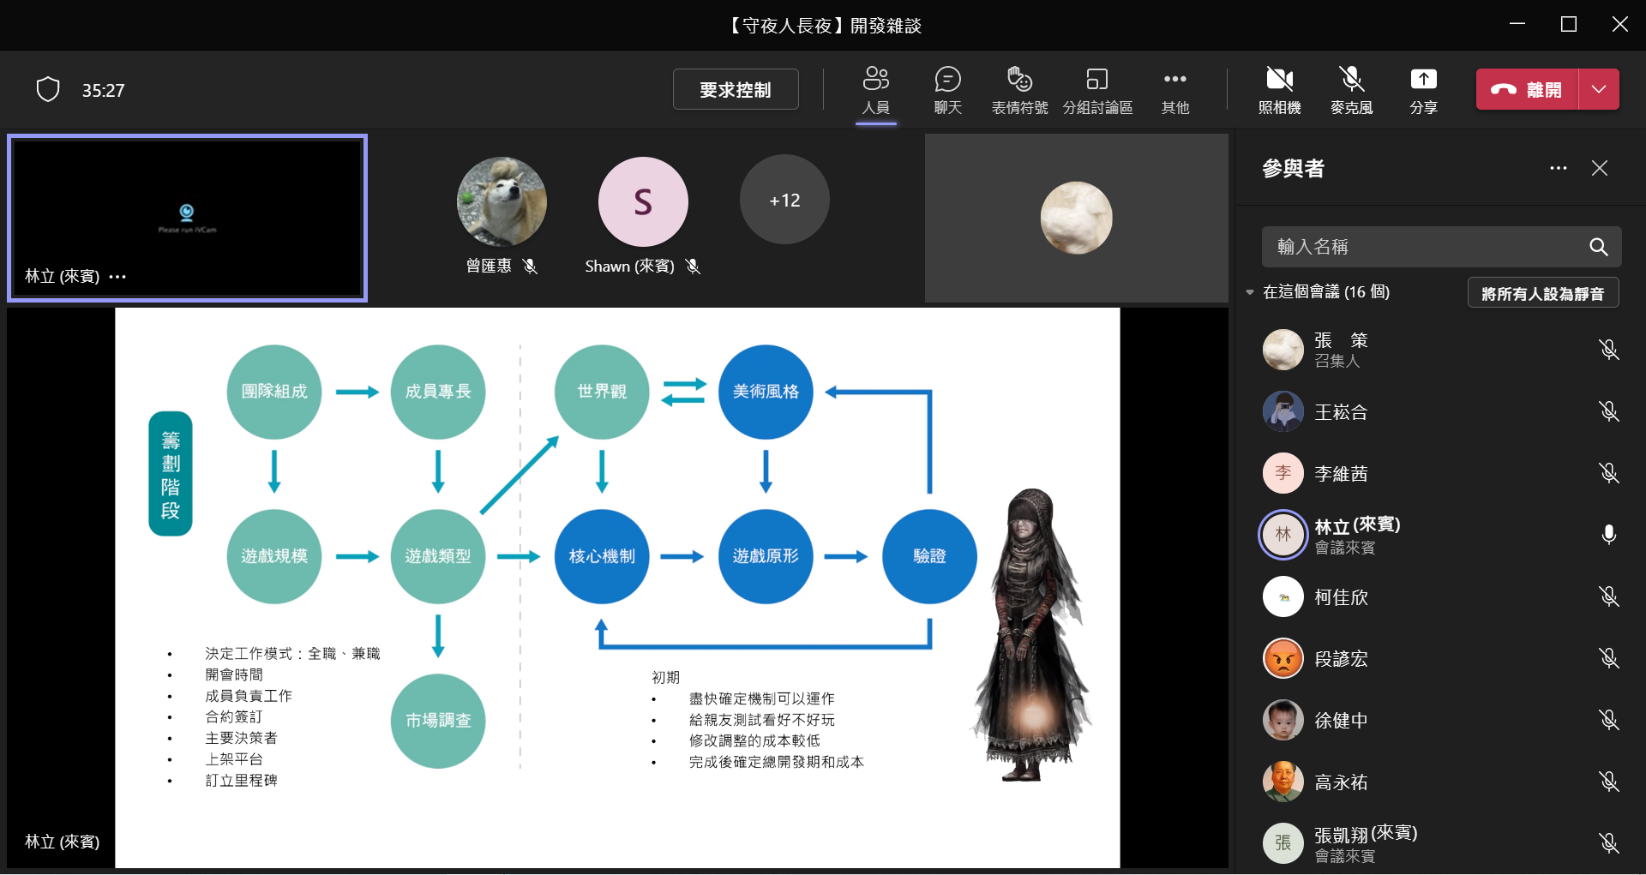Open more options in 參與者 panel header
This screenshot has height=875, width=1646.
click(1558, 168)
